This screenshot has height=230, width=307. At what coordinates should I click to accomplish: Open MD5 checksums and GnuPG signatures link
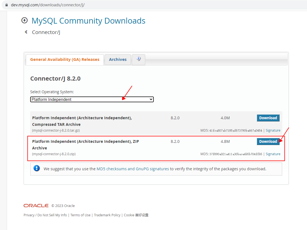133,169
